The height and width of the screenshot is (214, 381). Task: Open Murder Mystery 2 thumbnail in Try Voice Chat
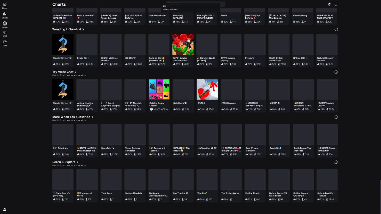click(63, 89)
